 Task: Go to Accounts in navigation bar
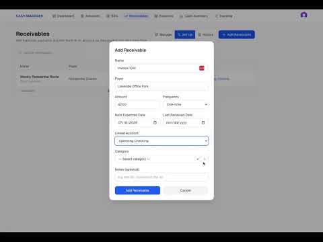[90, 16]
